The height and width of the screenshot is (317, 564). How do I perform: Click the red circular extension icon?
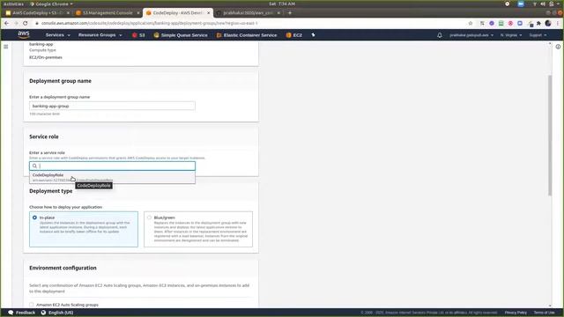coord(510,23)
